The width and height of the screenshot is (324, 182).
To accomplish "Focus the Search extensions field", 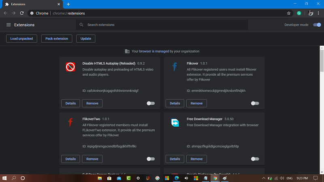I will pyautogui.click(x=162, y=25).
